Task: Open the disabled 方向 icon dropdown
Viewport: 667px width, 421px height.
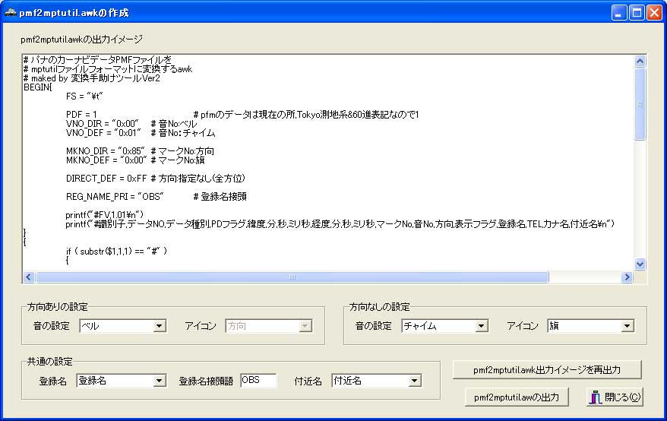Action: (305, 326)
